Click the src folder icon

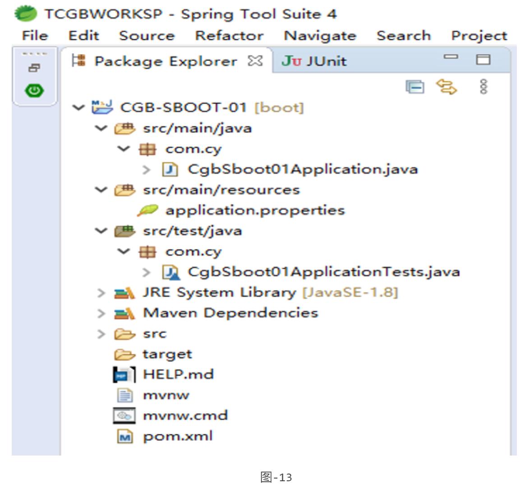125,334
